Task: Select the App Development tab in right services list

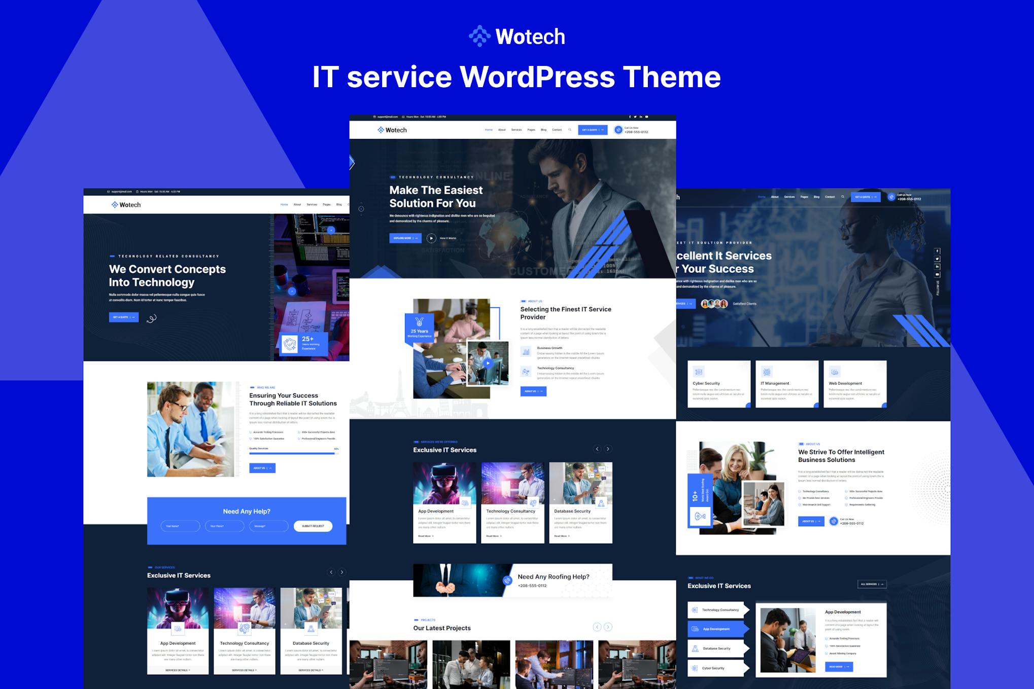Action: pos(716,629)
